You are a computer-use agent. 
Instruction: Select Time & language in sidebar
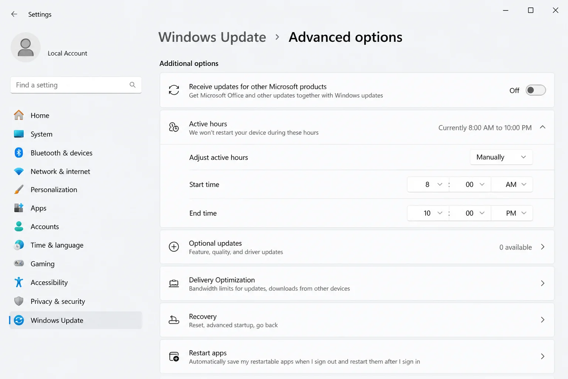(76, 245)
